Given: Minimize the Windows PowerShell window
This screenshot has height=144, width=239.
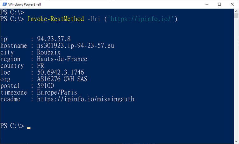Looking at the screenshot, I should coord(205,4).
